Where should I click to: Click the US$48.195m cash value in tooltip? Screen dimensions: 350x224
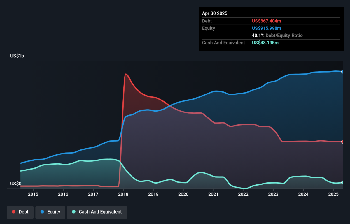point(265,43)
